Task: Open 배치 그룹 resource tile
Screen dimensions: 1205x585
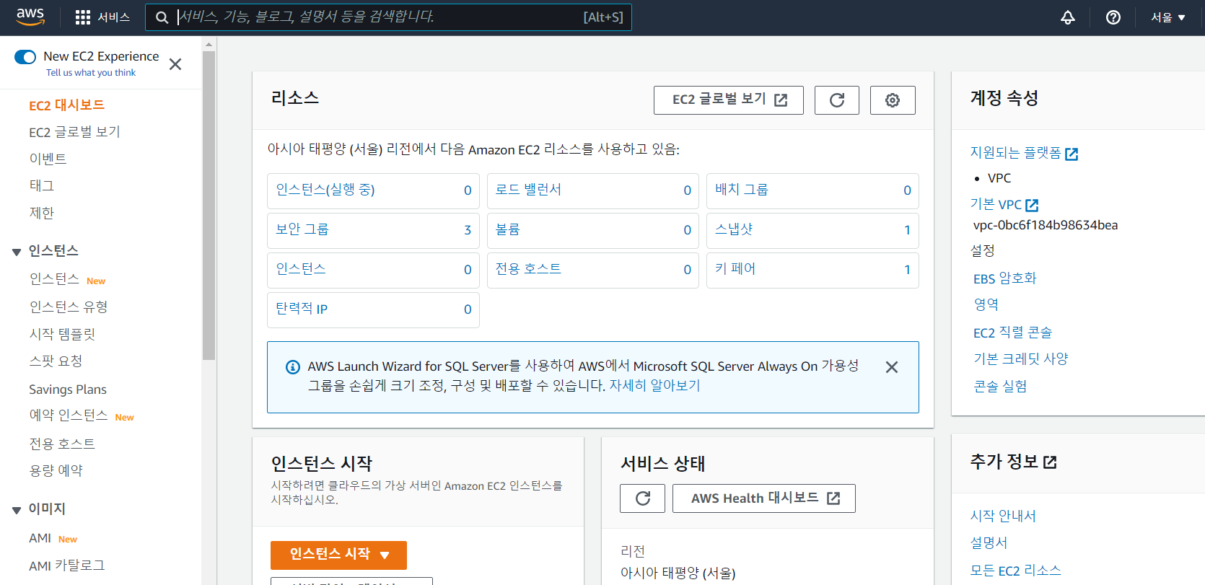Action: [812, 191]
